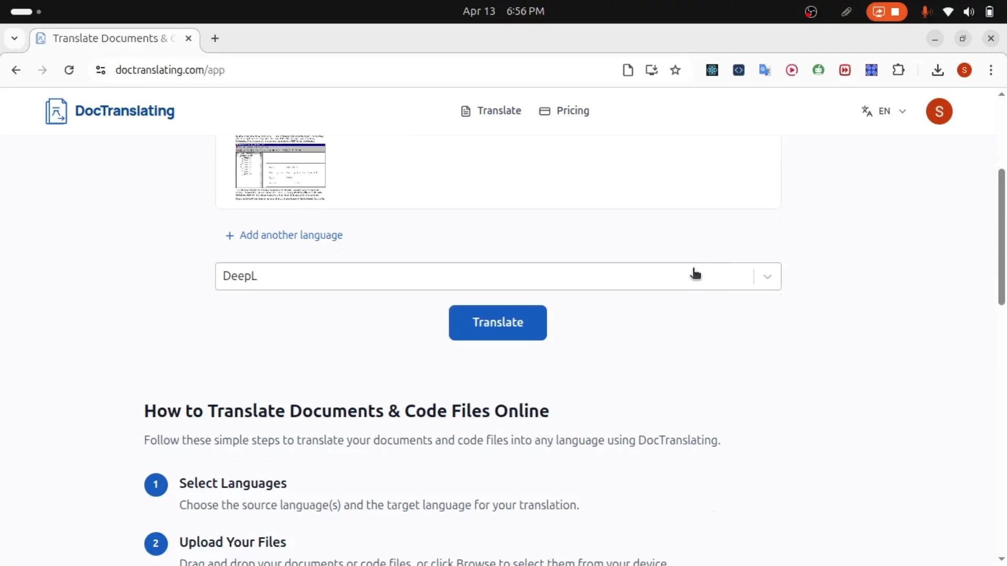This screenshot has height=566, width=1007.
Task: Open the Wi-Fi network status icon
Action: click(x=948, y=12)
